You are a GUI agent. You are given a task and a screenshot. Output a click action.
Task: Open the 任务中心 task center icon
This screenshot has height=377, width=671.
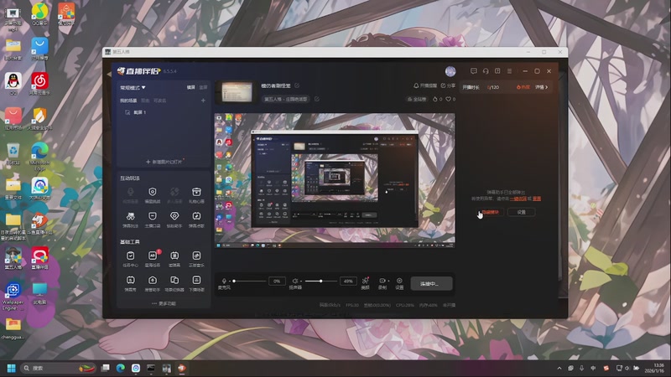(x=131, y=256)
